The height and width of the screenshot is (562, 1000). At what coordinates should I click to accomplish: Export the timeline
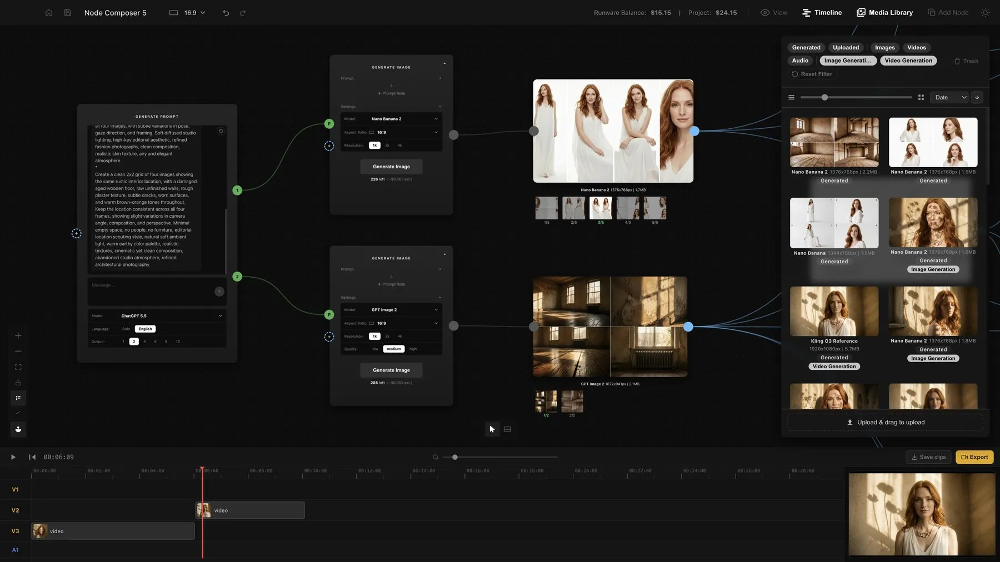(x=974, y=457)
